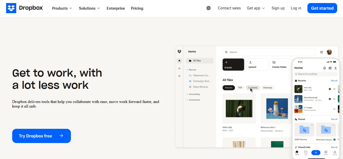Toggle the Recents filter chip

click(x=229, y=88)
